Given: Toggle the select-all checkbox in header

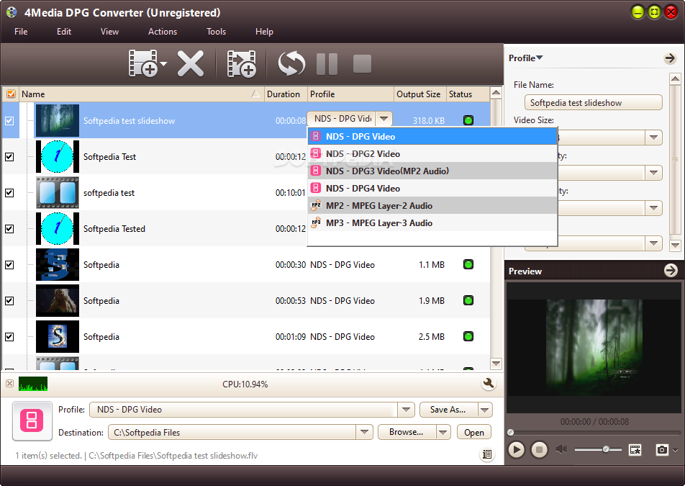Looking at the screenshot, I should click(x=11, y=94).
